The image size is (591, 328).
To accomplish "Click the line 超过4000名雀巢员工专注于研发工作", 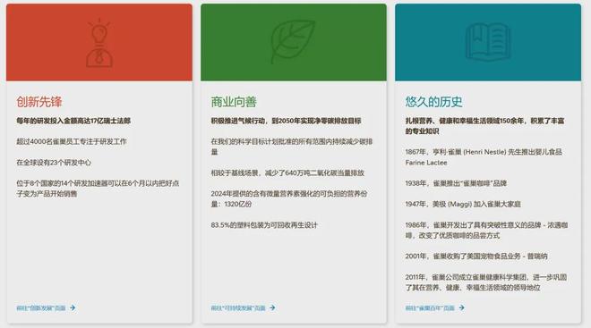I will click(72, 141).
